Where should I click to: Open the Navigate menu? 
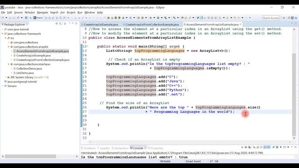[43, 13]
